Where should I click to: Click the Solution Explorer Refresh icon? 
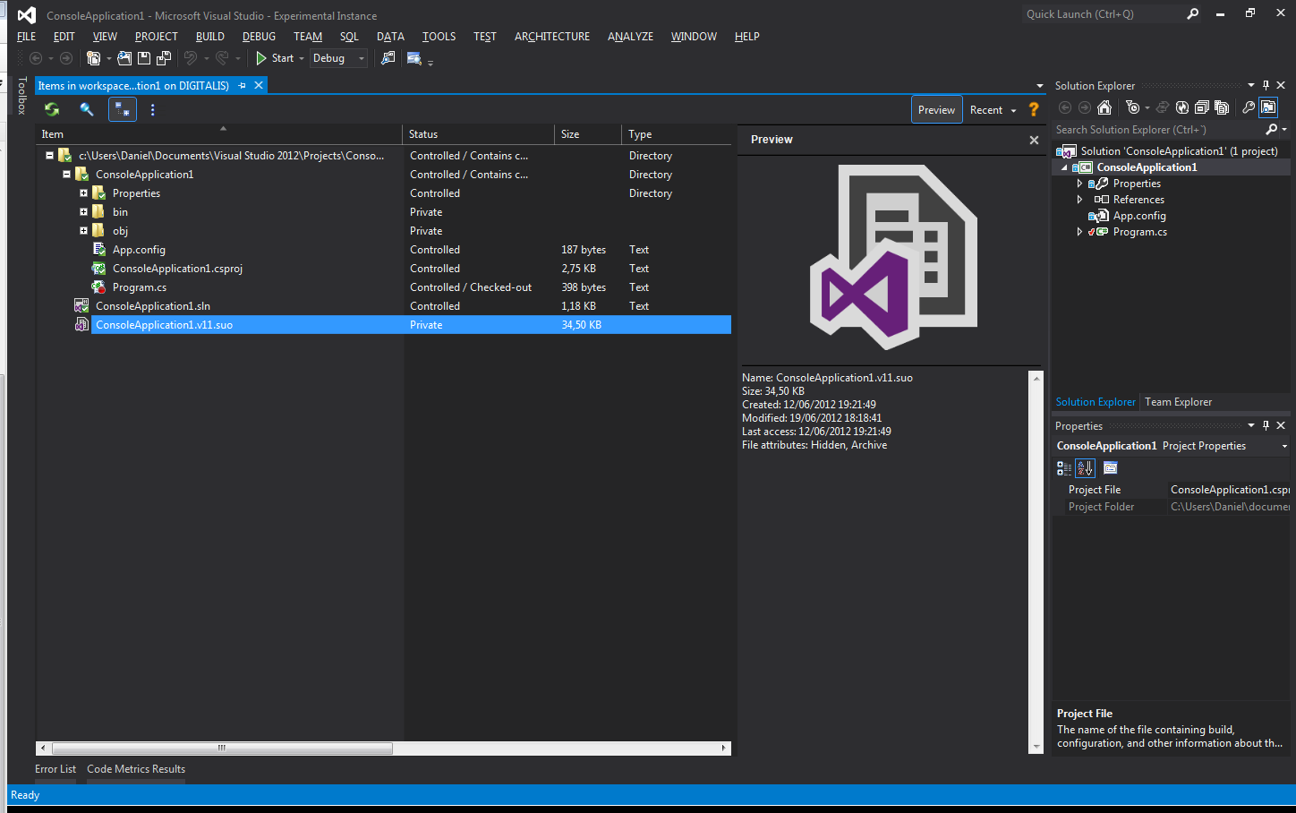[1182, 107]
